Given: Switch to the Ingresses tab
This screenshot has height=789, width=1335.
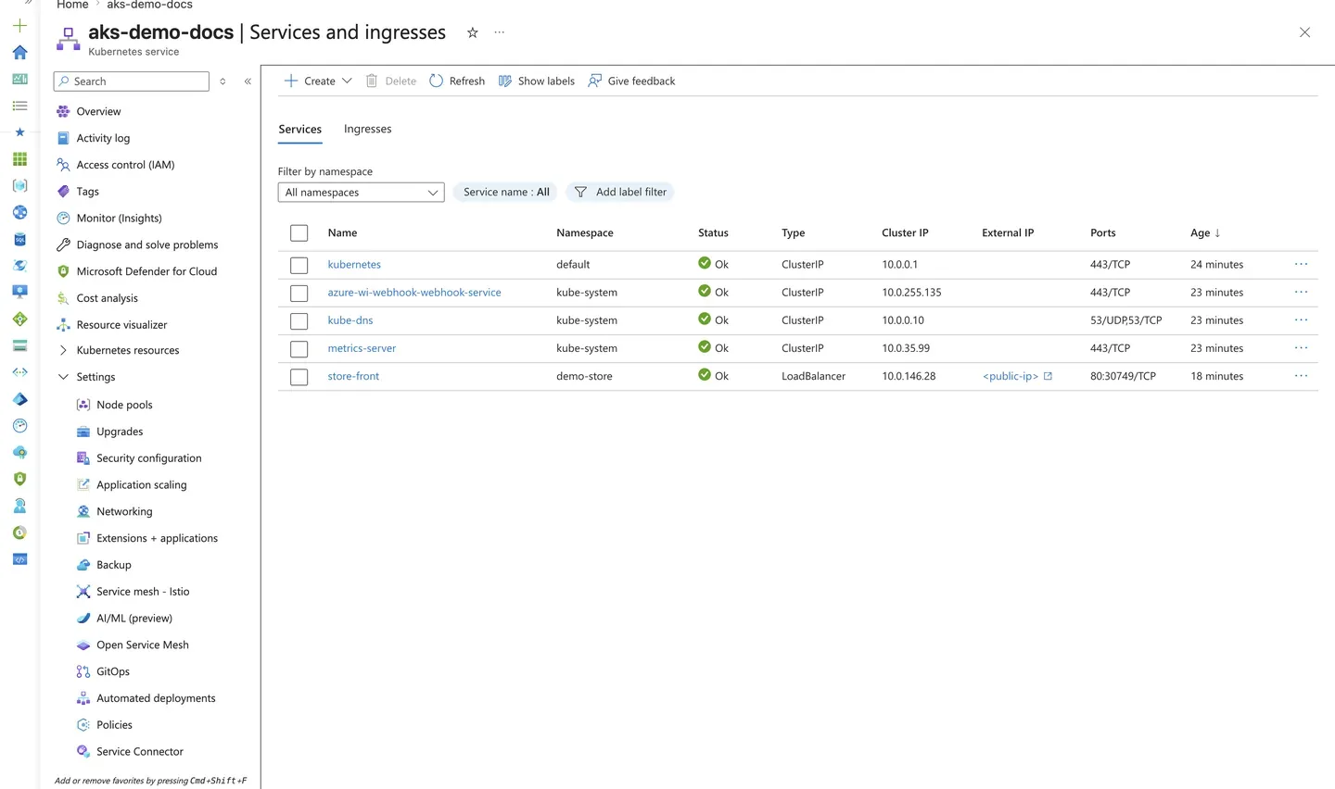Looking at the screenshot, I should point(367,129).
